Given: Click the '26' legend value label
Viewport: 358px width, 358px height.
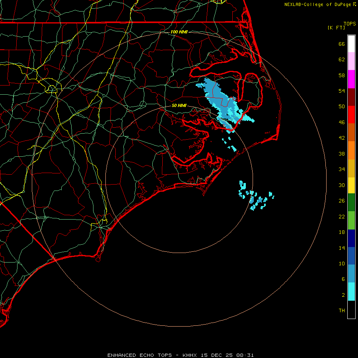Looking at the screenshot, I should click(x=342, y=201).
